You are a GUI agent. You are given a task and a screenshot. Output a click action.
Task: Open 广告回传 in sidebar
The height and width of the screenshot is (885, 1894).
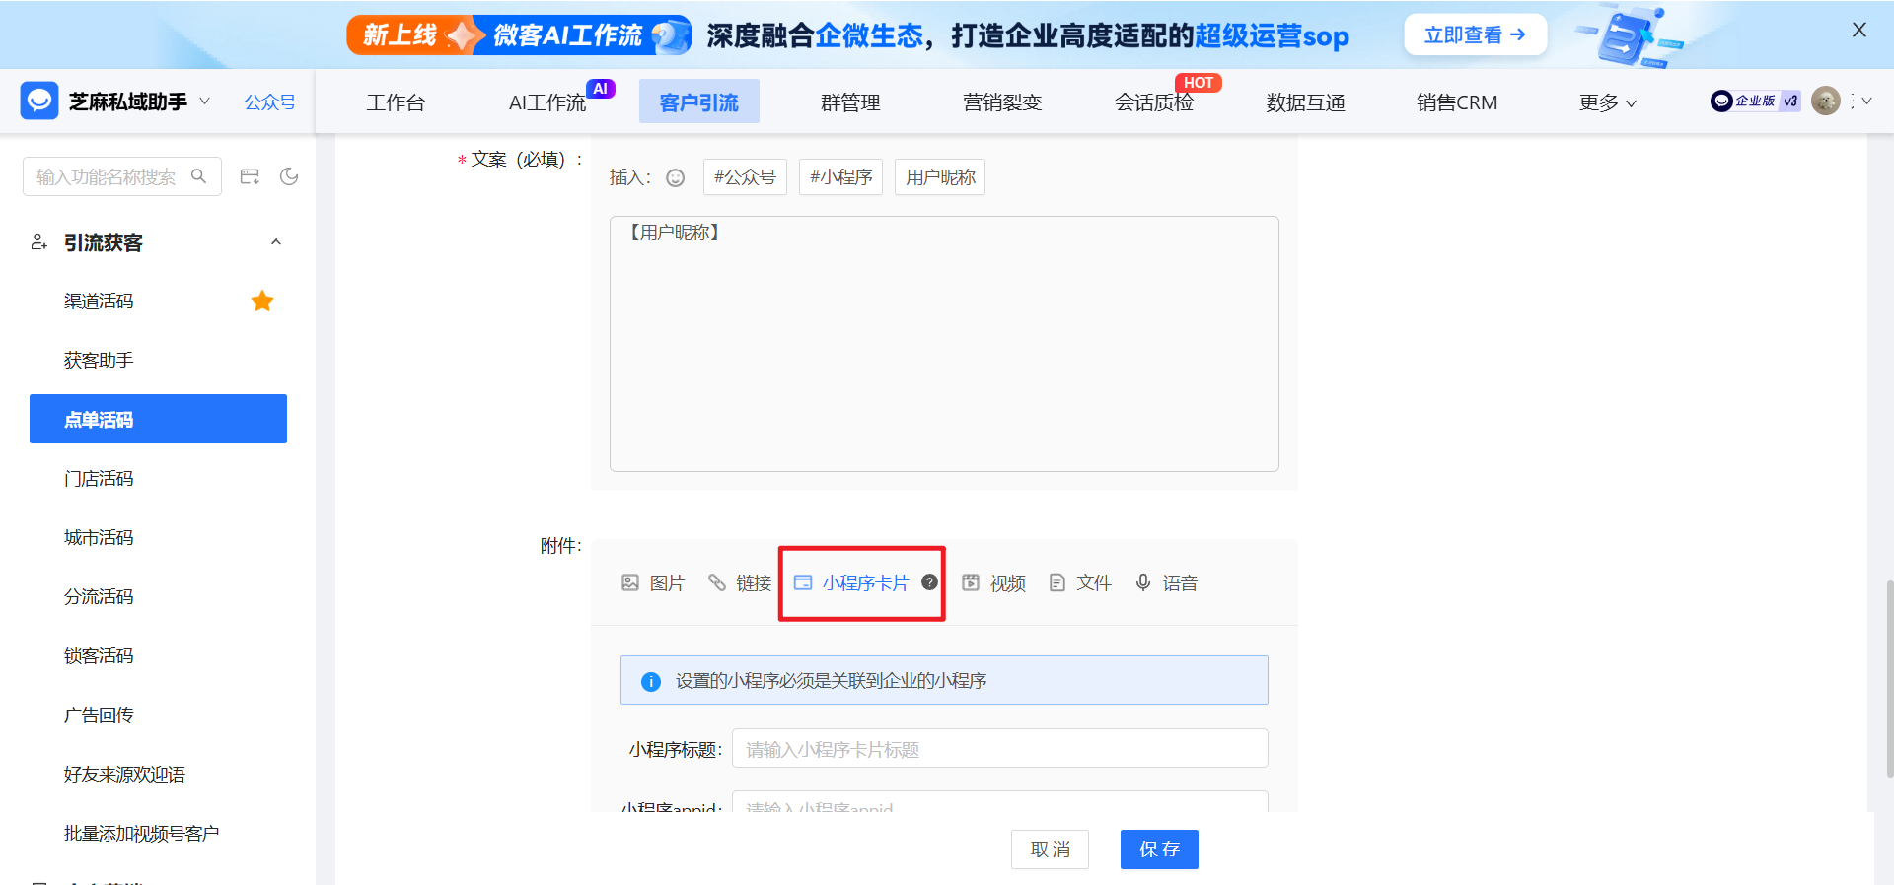tap(99, 715)
